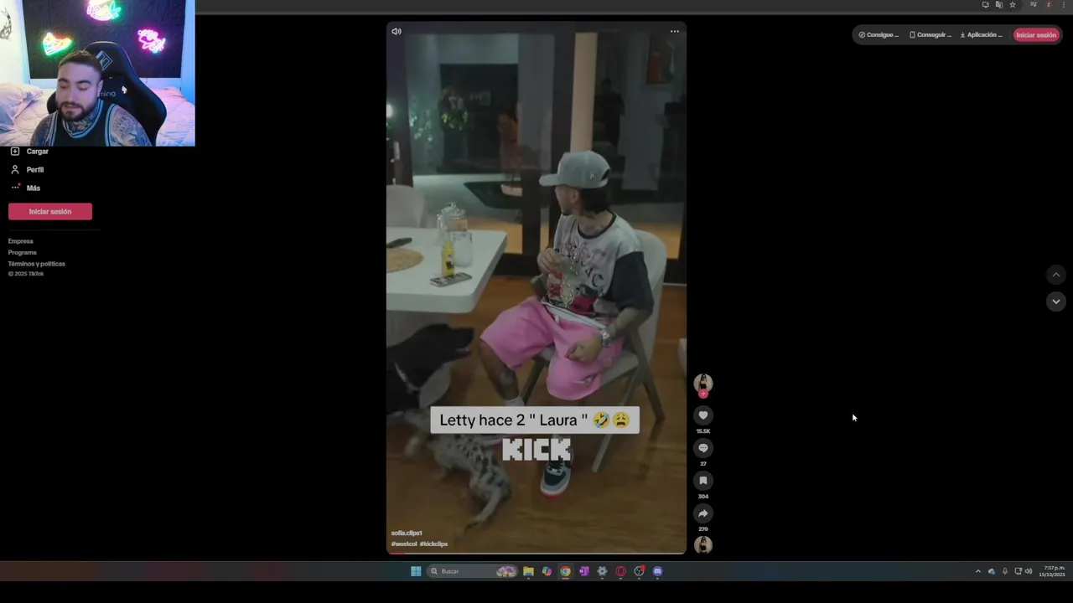Open Chrome three-dot menu
The image size is (1073, 603).
click(x=1062, y=4)
